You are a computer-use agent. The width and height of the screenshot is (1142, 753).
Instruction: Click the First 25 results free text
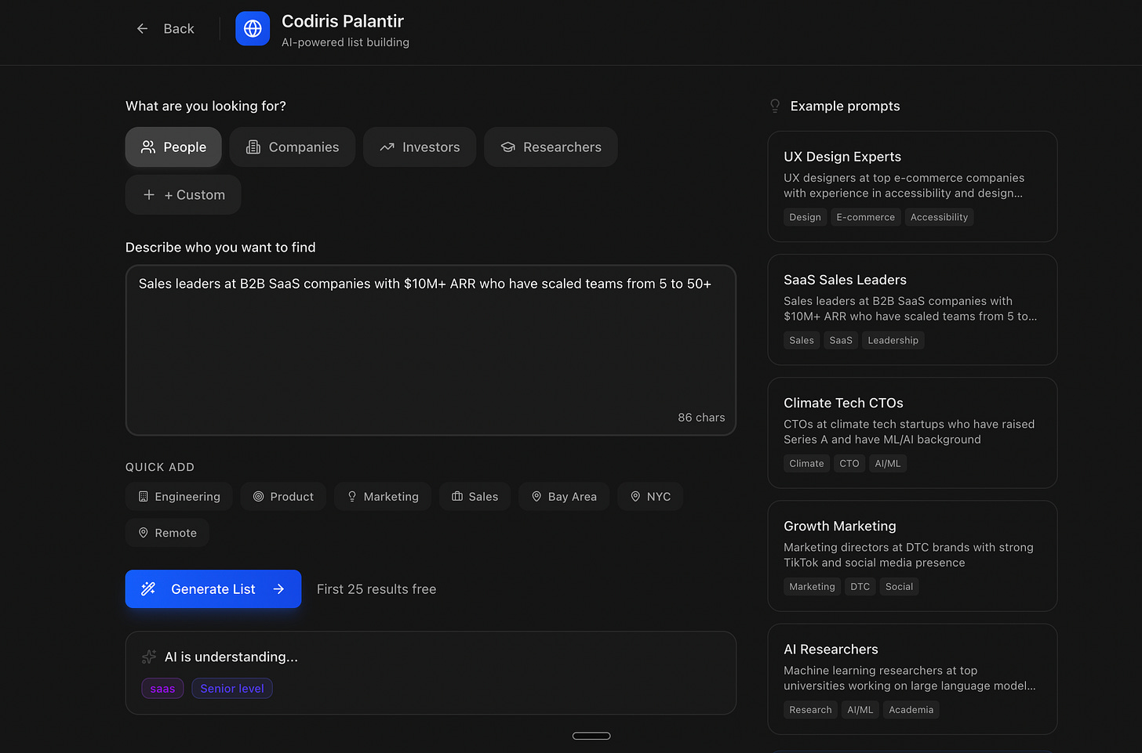click(376, 589)
